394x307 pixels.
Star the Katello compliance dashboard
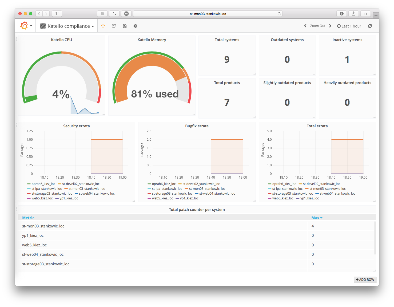point(103,26)
